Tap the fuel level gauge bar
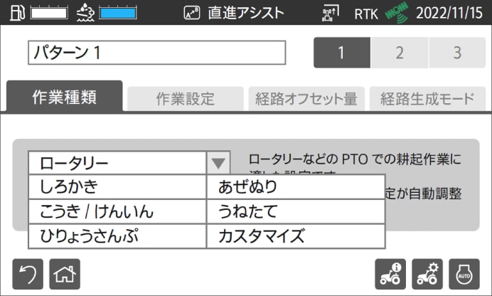The width and height of the screenshot is (492, 296). (49, 14)
